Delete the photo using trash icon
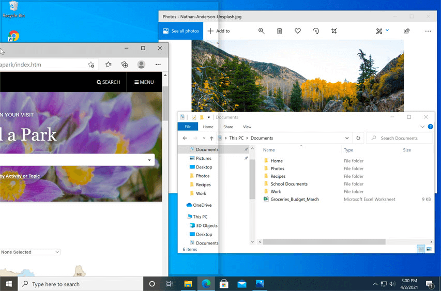The image size is (441, 291). [279, 31]
